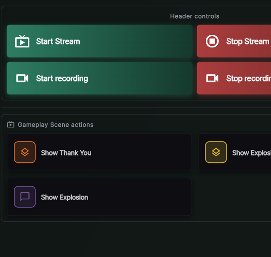Click the Header controls label
Image resolution: width=271 pixels, height=257 pixels.
[195, 16]
